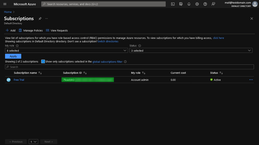Open the ellipsis beside the Subscriptions title
The height and width of the screenshot is (145, 259).
pyautogui.click(x=47, y=19)
